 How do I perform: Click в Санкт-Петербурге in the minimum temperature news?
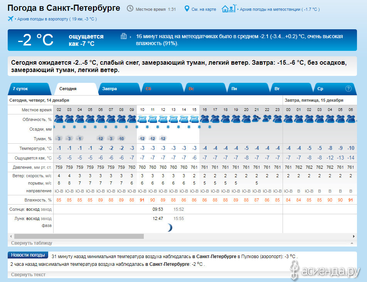214,257
